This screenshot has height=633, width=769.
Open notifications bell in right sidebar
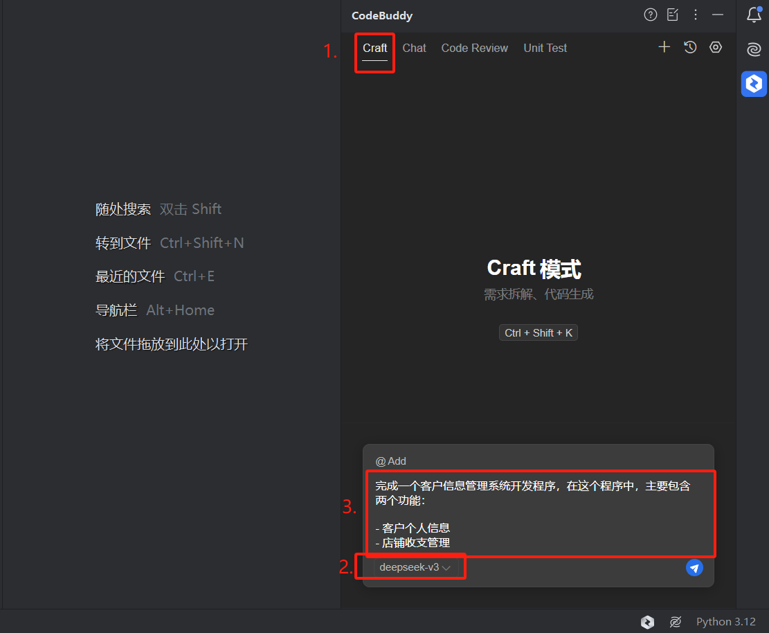754,15
